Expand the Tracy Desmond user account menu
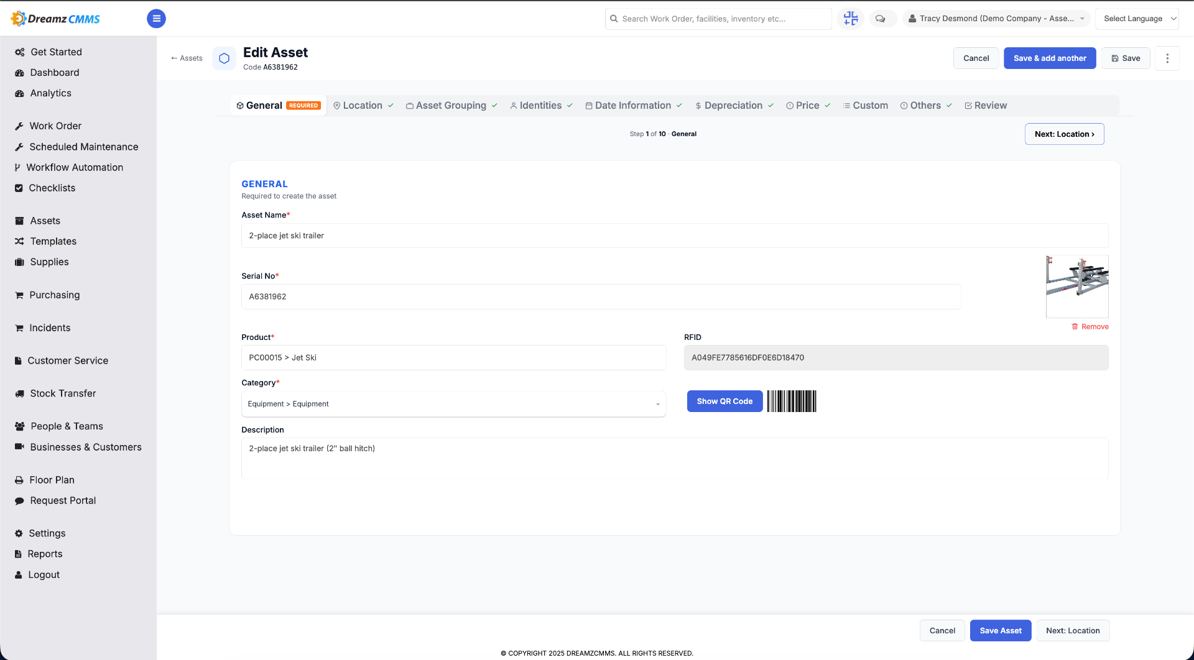 point(996,19)
